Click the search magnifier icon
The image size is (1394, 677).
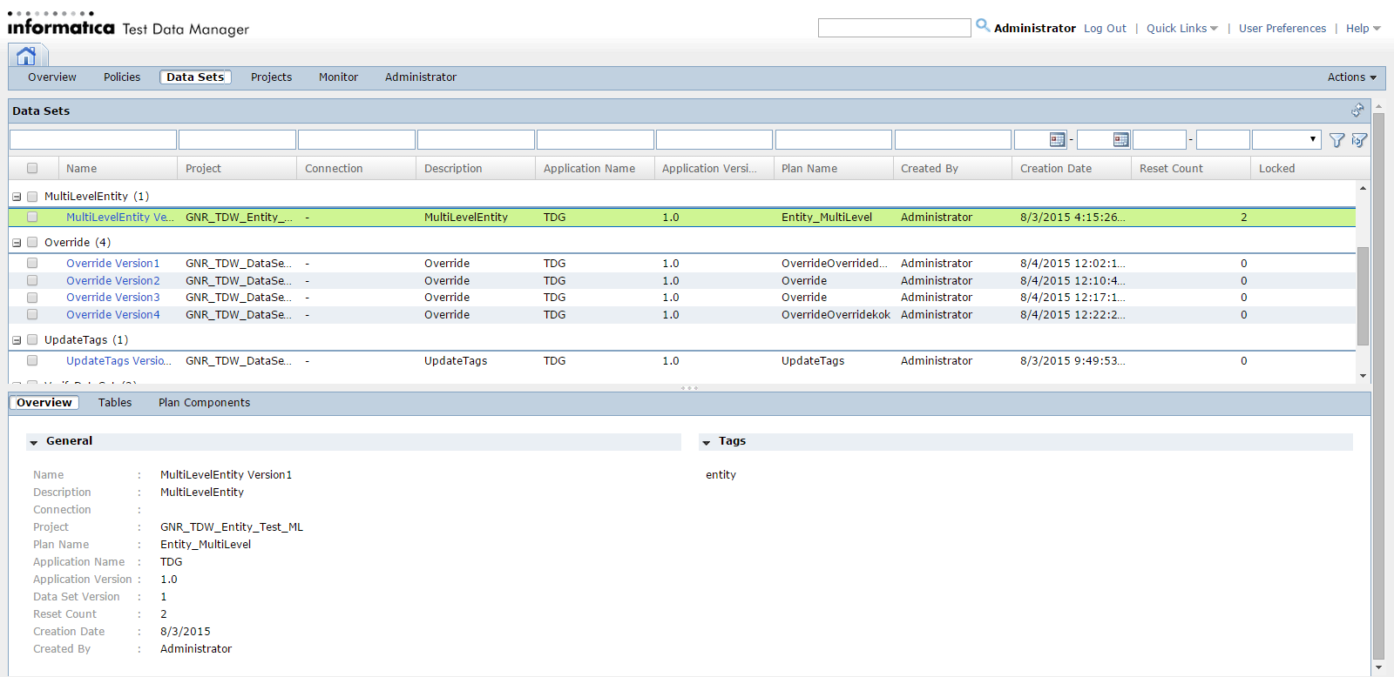coord(983,26)
